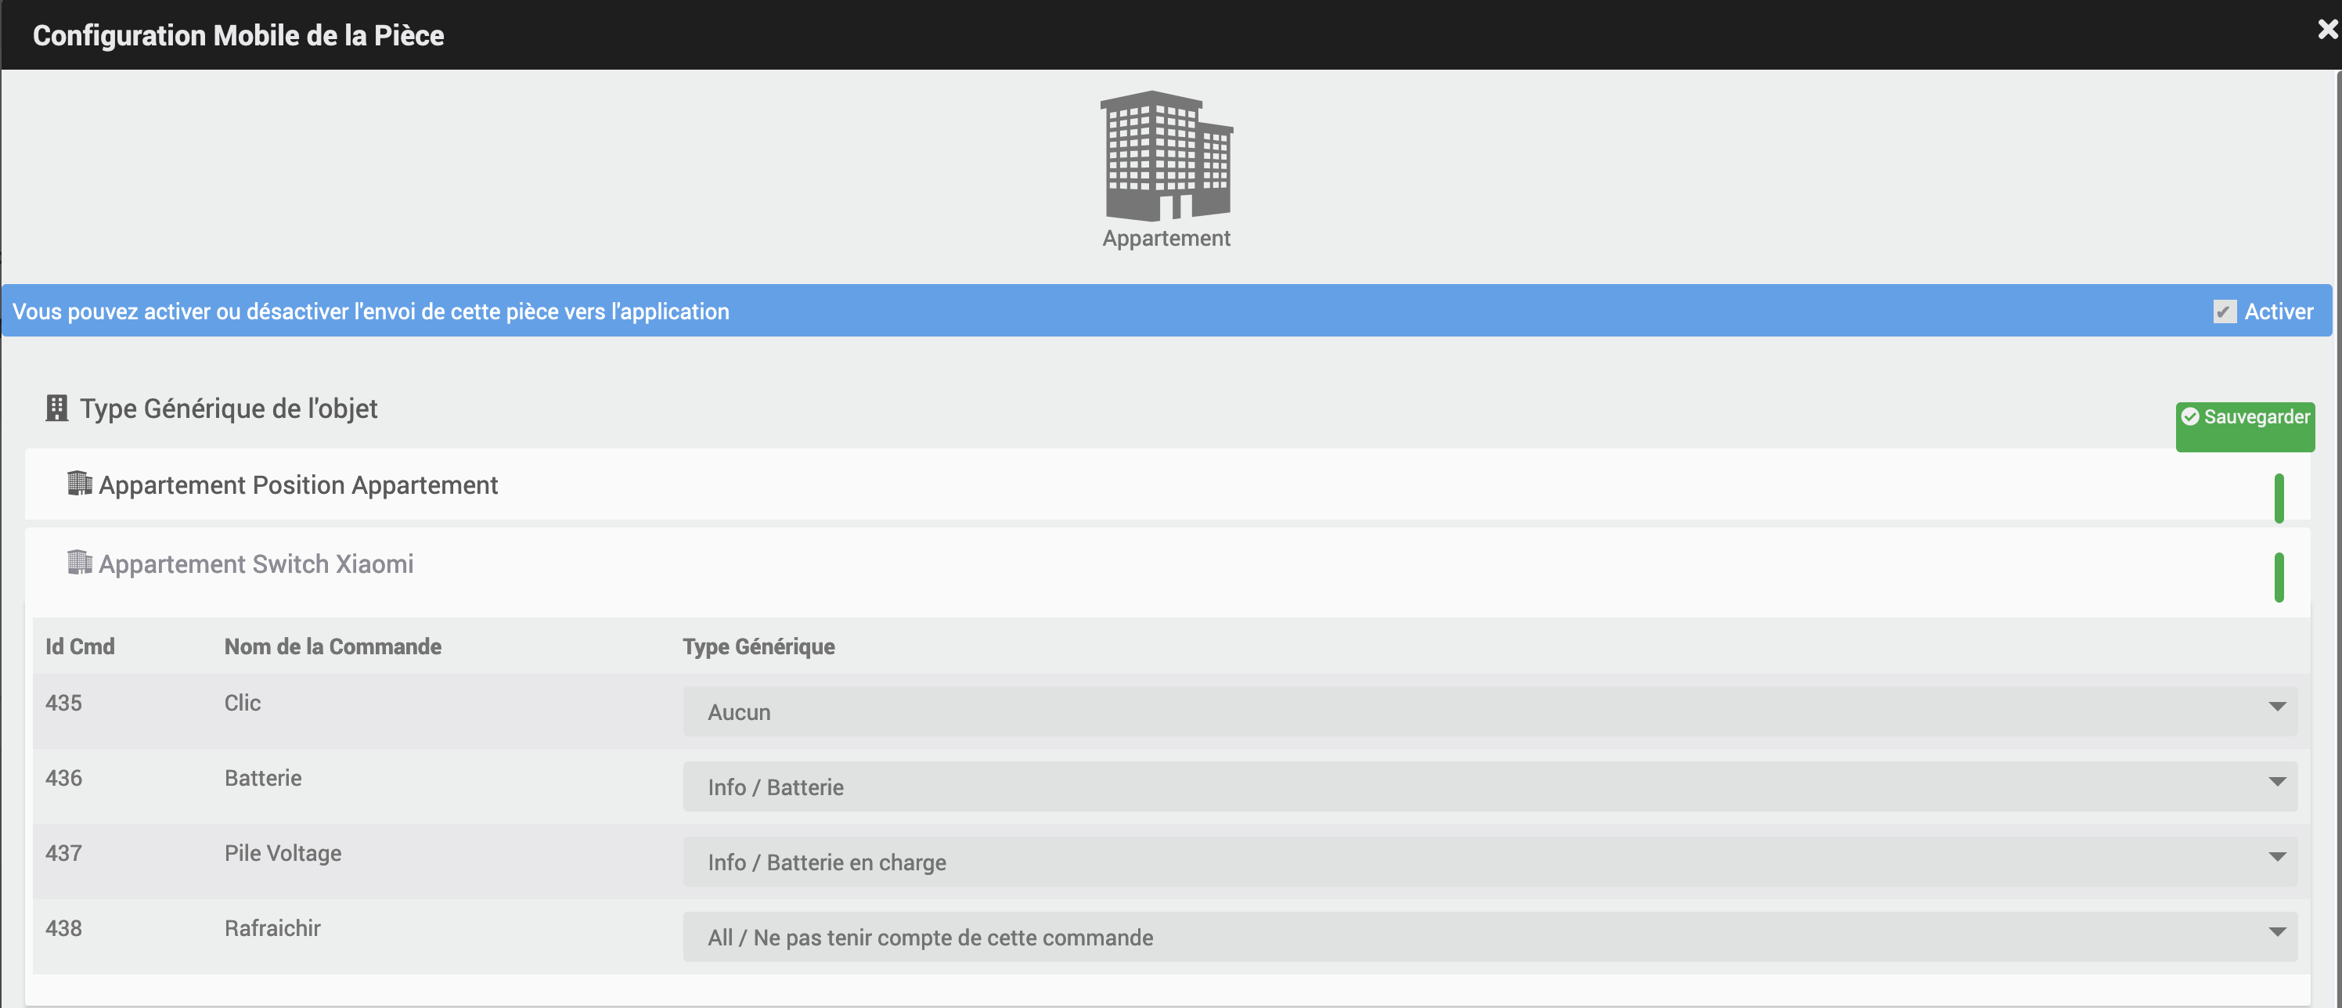Select command id 438 cell
Screen dimensions: 2342x1008
pyautogui.click(x=63, y=928)
